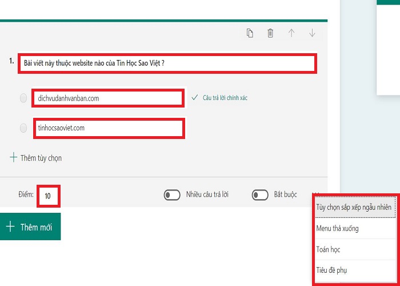Screen dimensions: 400x286
Task: Move question up with up arrow
Action: coord(291,33)
